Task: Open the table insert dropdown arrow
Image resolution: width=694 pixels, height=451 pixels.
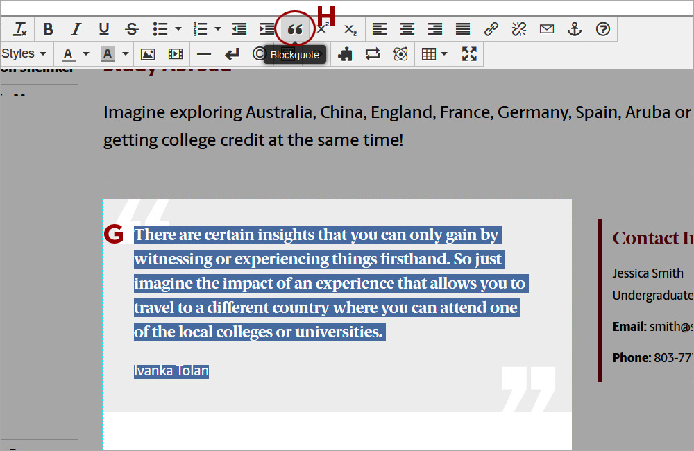Action: click(442, 53)
